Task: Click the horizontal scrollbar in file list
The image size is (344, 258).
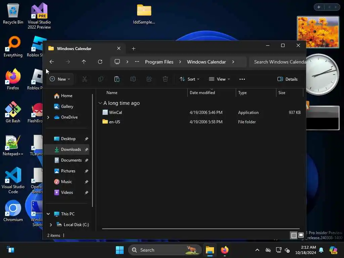Action: pyautogui.click(x=201, y=228)
